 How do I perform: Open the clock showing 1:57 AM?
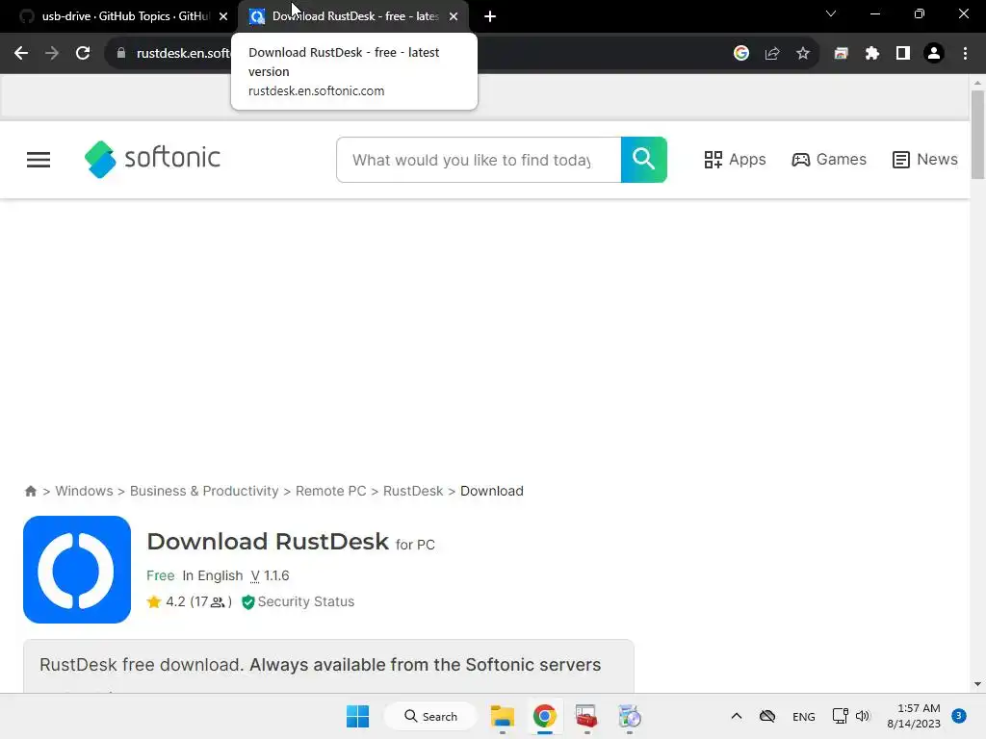click(x=914, y=716)
